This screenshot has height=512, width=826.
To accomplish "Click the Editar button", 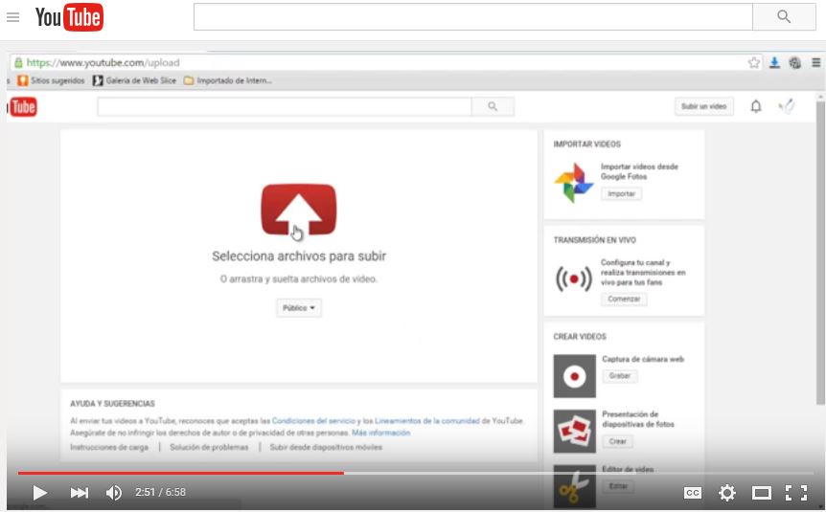I will click(x=618, y=486).
